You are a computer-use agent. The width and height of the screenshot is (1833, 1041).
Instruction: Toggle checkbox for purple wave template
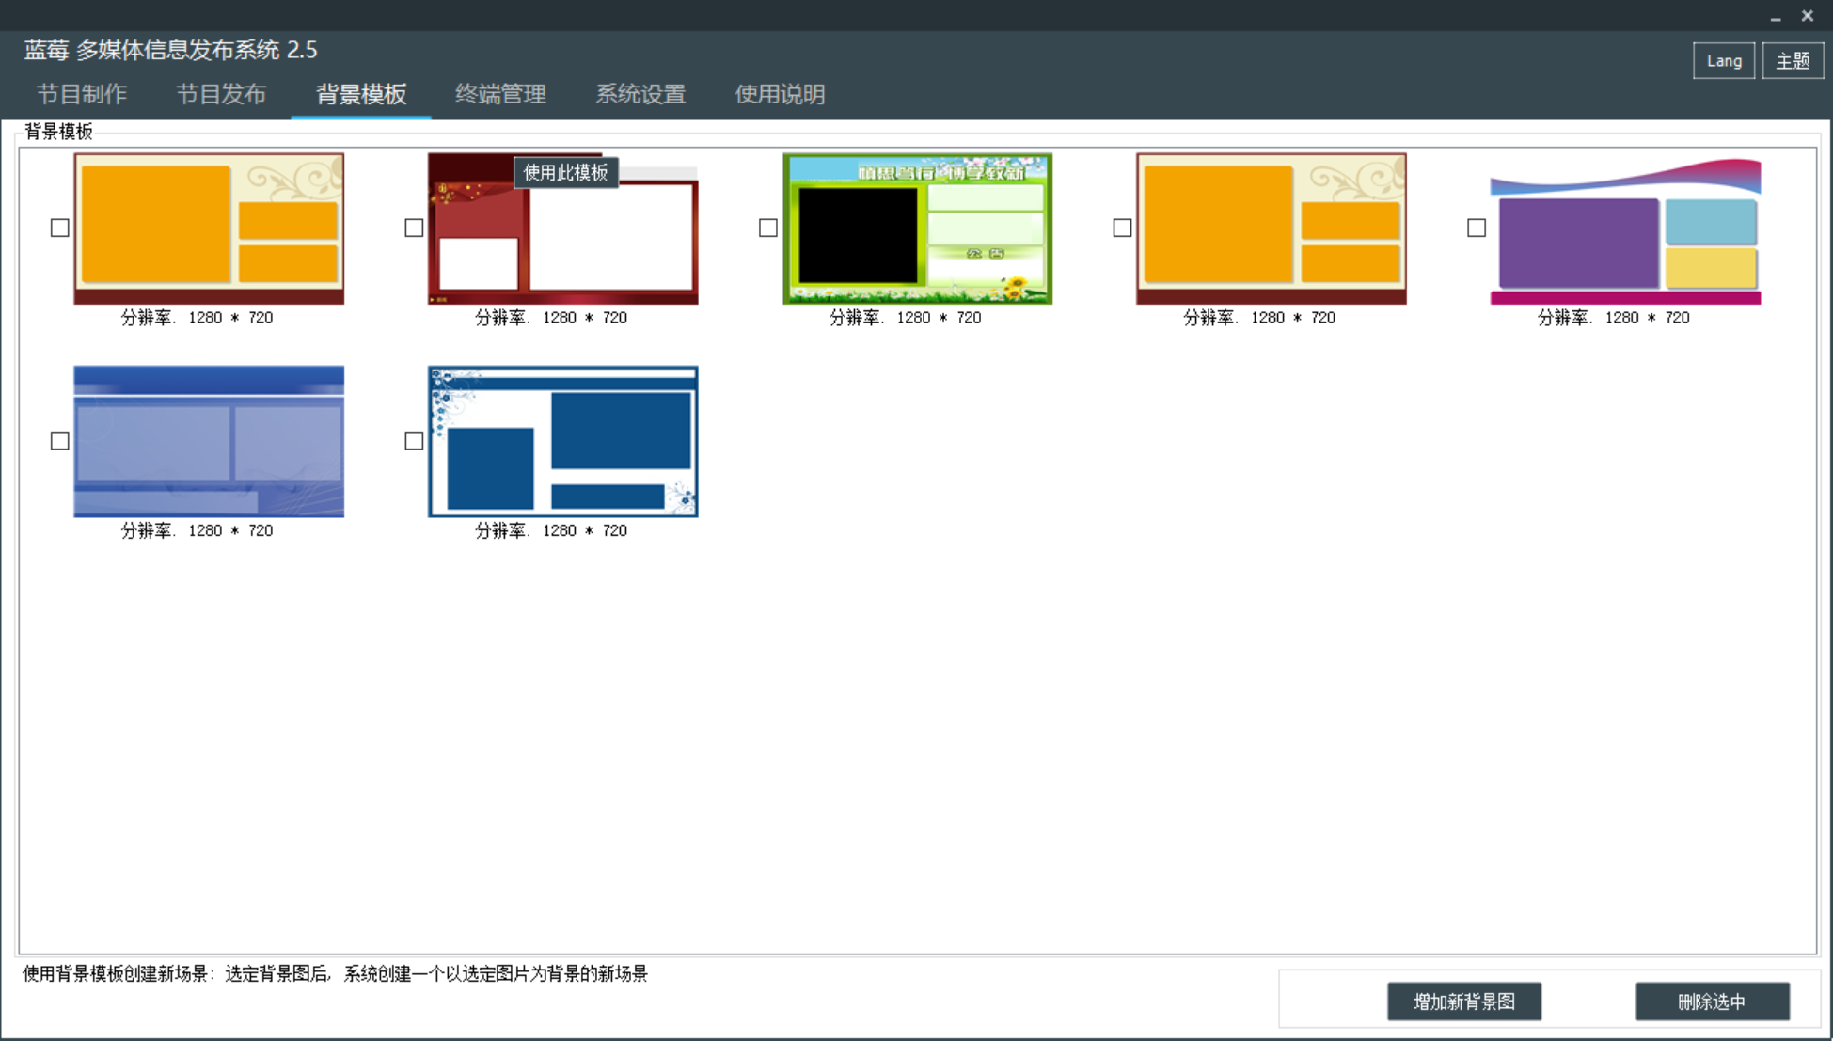pyautogui.click(x=1477, y=228)
